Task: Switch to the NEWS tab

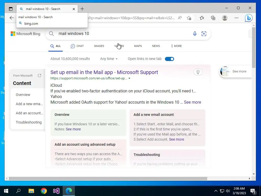Action: point(156,46)
